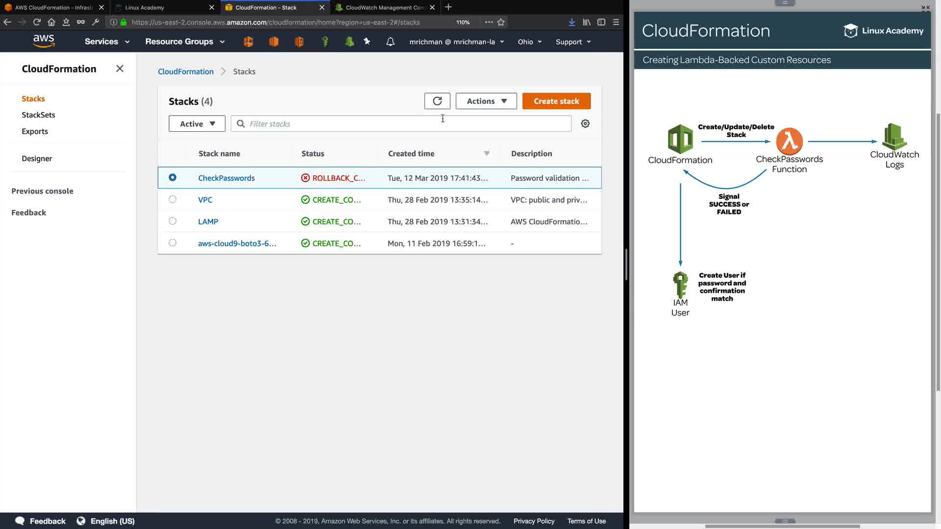
Task: Open the notifications bell icon
Action: pyautogui.click(x=390, y=42)
